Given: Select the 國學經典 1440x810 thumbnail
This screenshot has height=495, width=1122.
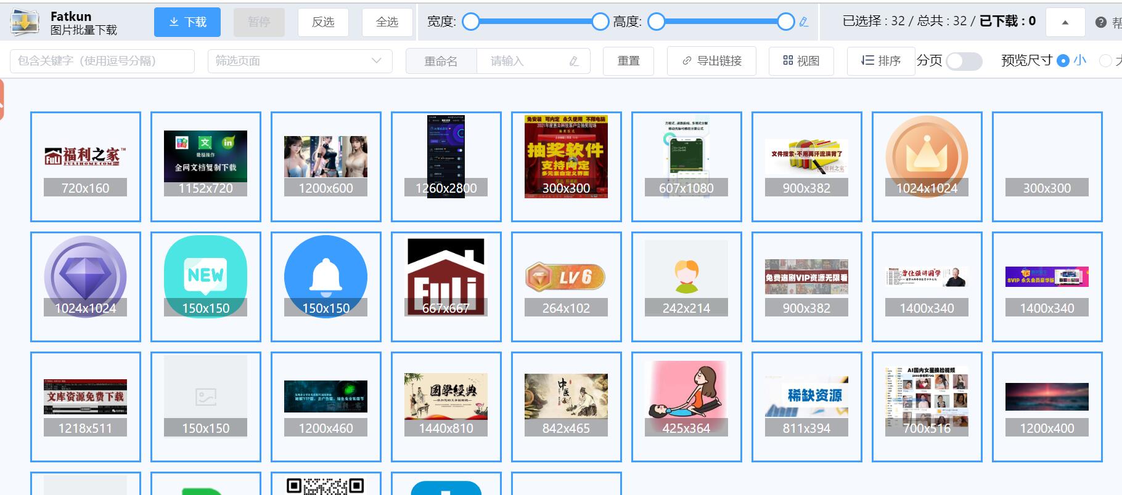Looking at the screenshot, I should pyautogui.click(x=446, y=407).
